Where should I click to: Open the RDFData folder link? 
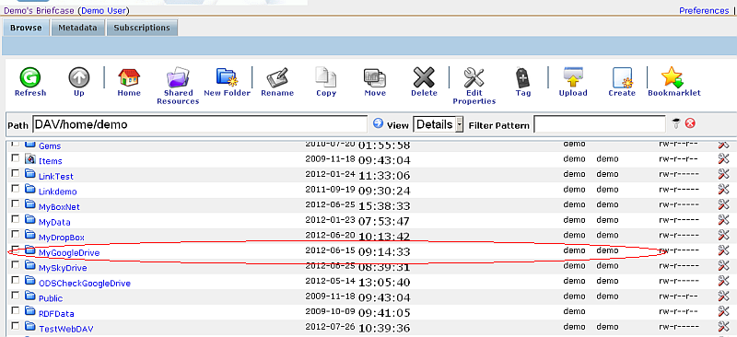56,313
